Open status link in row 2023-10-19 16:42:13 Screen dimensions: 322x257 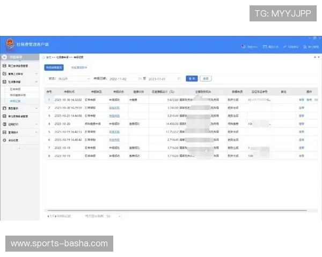114,132
